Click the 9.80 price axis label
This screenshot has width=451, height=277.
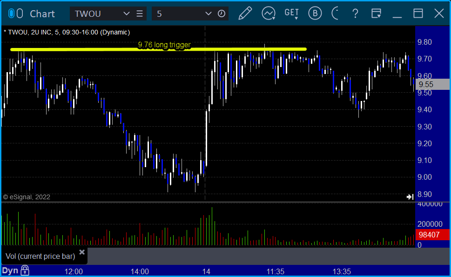[x=424, y=42]
